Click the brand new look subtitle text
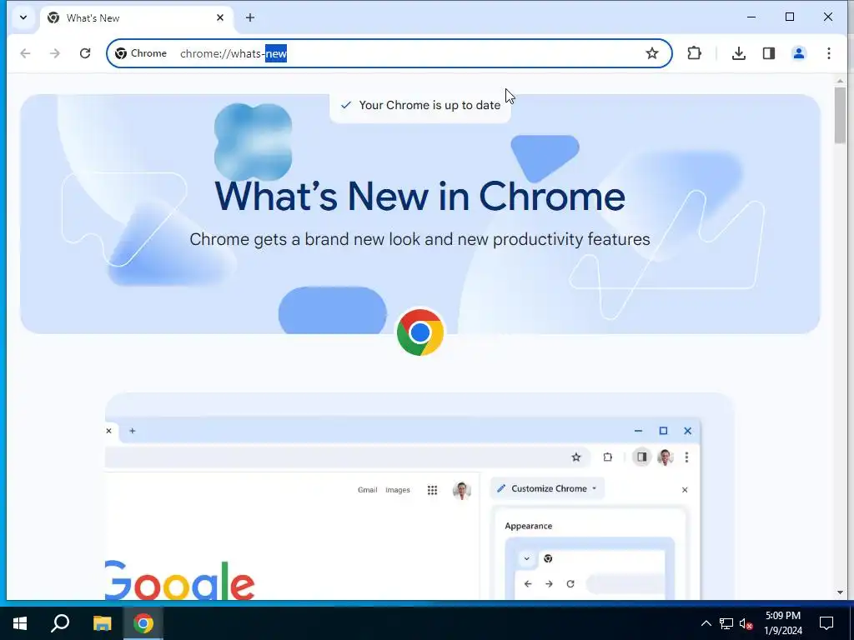This screenshot has width=854, height=640. tap(420, 239)
